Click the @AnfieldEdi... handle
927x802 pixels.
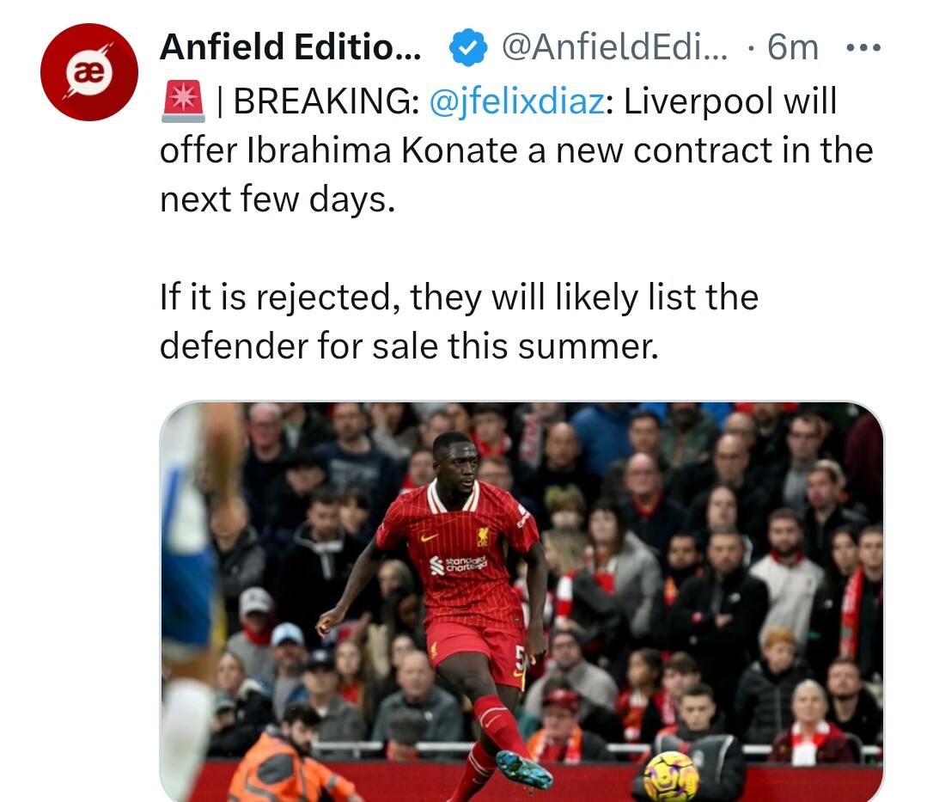(x=615, y=46)
